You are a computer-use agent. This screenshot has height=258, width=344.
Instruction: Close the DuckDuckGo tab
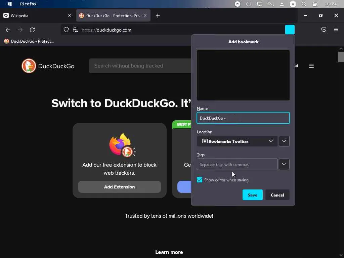pos(145,15)
